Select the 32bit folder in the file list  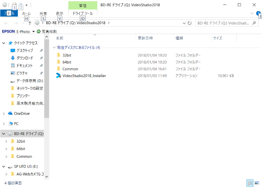click(67, 55)
